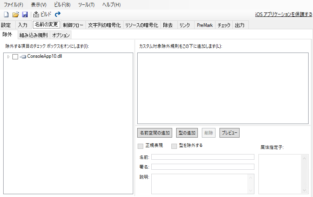313x197 pixels.
Task: Switch to the 組み込み規則 sub-tab
Action: pyautogui.click(x=33, y=35)
